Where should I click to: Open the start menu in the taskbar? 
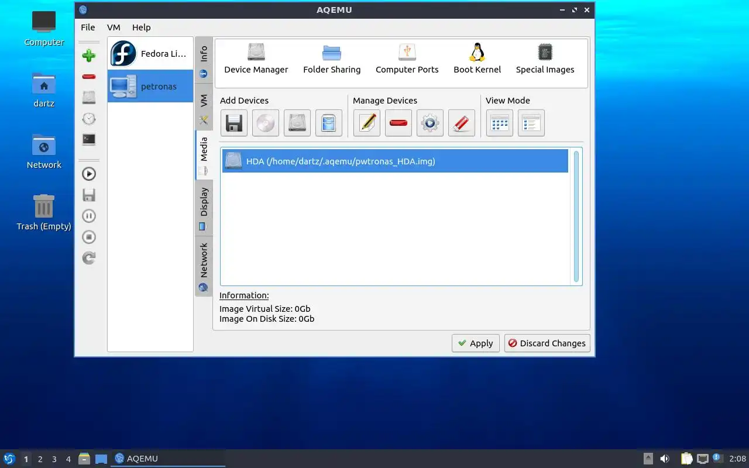(x=9, y=459)
